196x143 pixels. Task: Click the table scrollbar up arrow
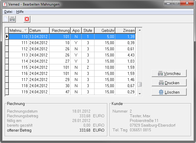(140, 30)
